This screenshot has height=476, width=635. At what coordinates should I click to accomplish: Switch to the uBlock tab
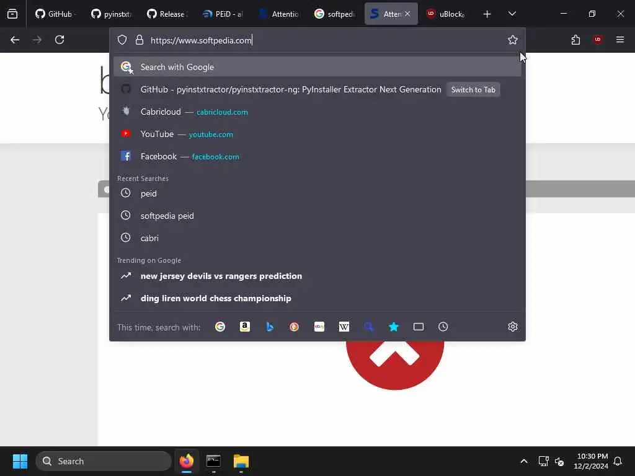click(x=446, y=14)
